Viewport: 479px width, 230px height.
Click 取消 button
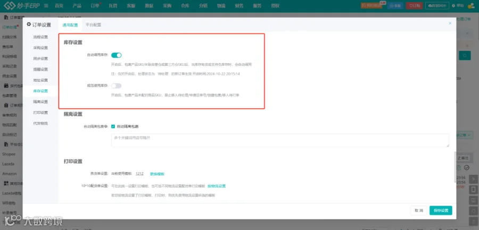point(418,210)
